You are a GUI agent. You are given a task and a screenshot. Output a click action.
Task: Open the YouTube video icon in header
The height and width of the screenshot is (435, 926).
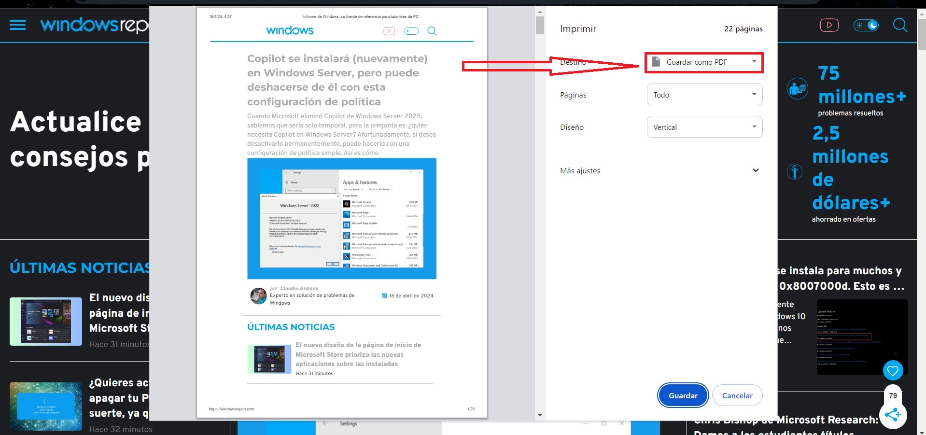point(829,25)
